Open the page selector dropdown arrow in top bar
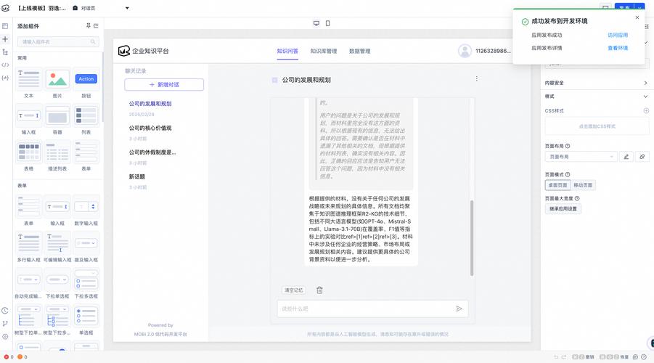 (127, 8)
